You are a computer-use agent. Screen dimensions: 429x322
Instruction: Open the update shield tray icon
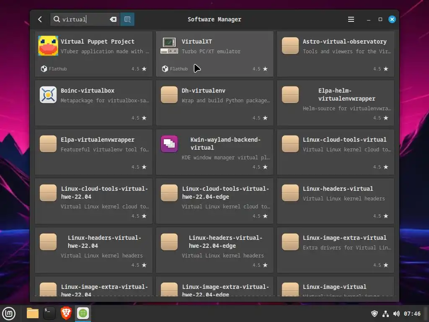click(374, 314)
